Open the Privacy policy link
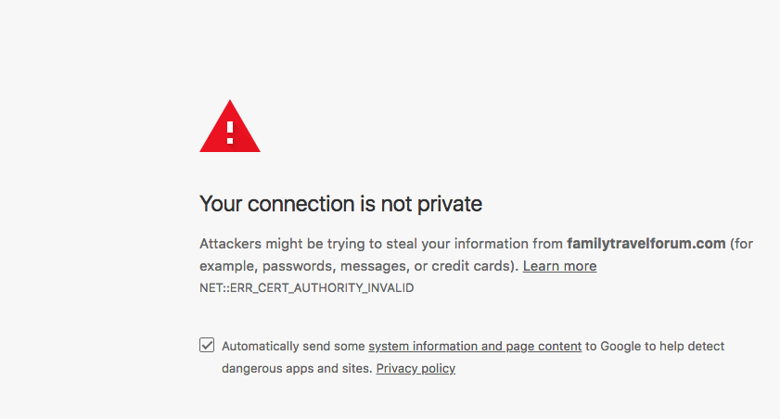 (416, 368)
